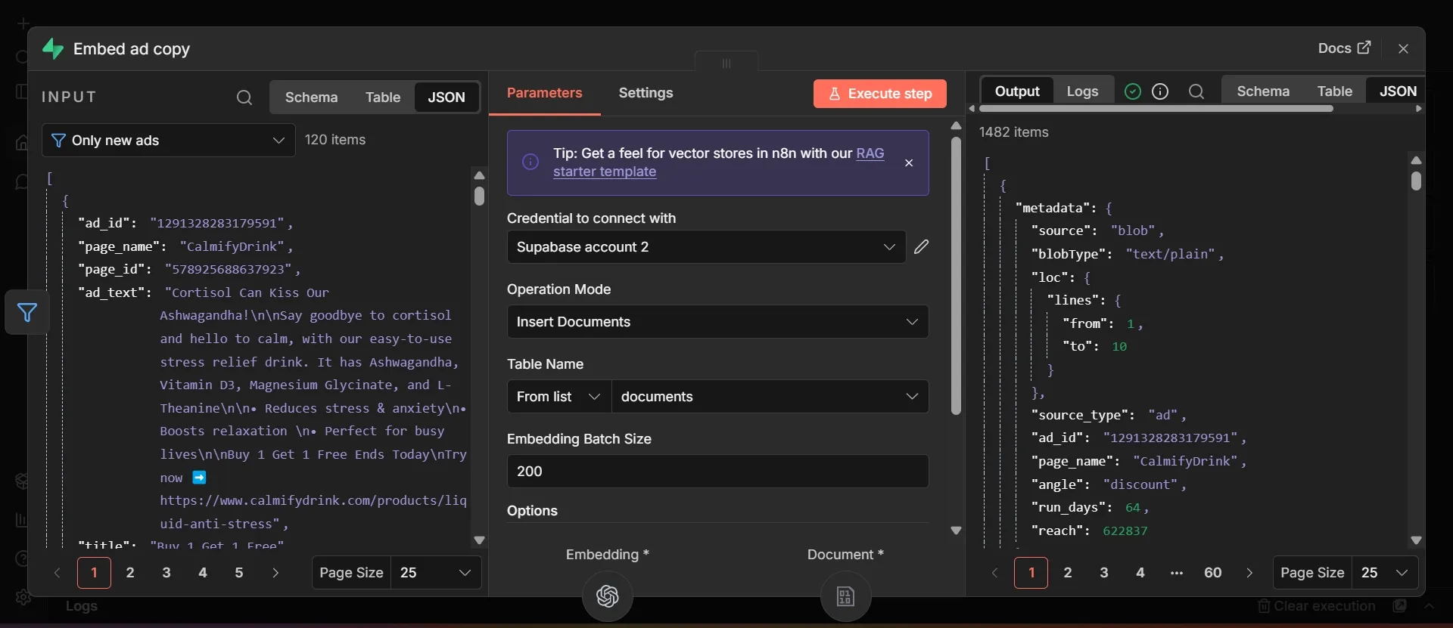Click the search icon in Output panel
1453x628 pixels.
[x=1196, y=91]
